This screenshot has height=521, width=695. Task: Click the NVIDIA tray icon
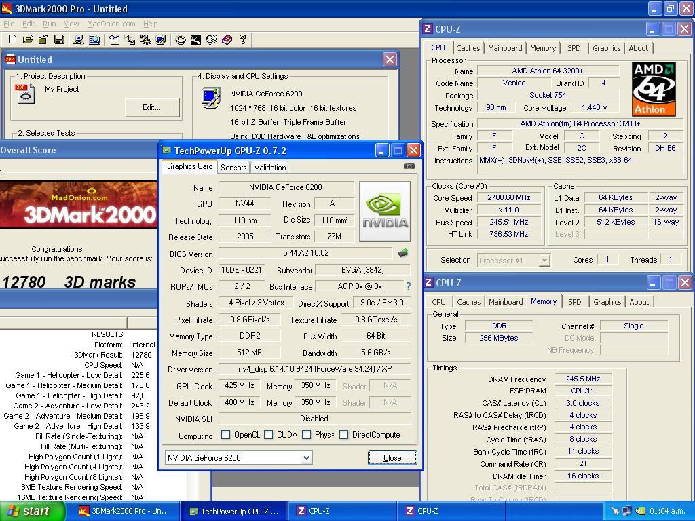[641, 511]
